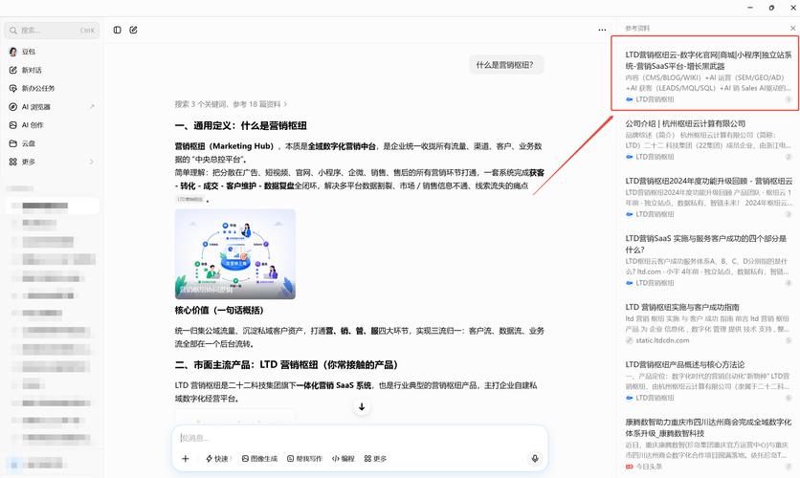The width and height of the screenshot is (800, 478).
Task: Open the three-dot more options menu
Action: click(x=602, y=30)
